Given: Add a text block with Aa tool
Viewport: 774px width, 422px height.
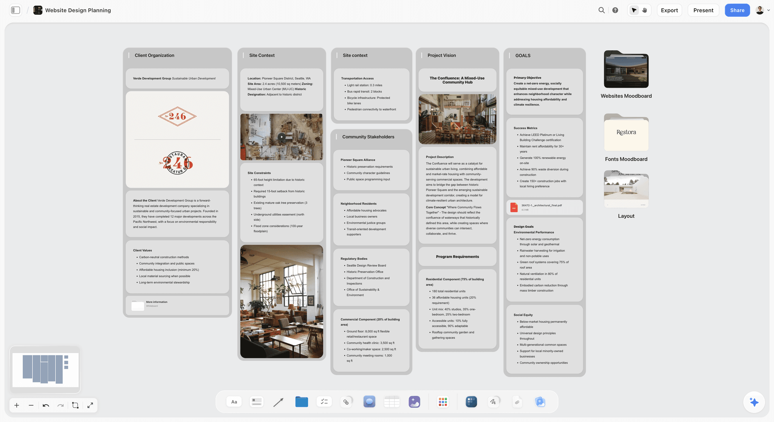Looking at the screenshot, I should click(x=234, y=402).
